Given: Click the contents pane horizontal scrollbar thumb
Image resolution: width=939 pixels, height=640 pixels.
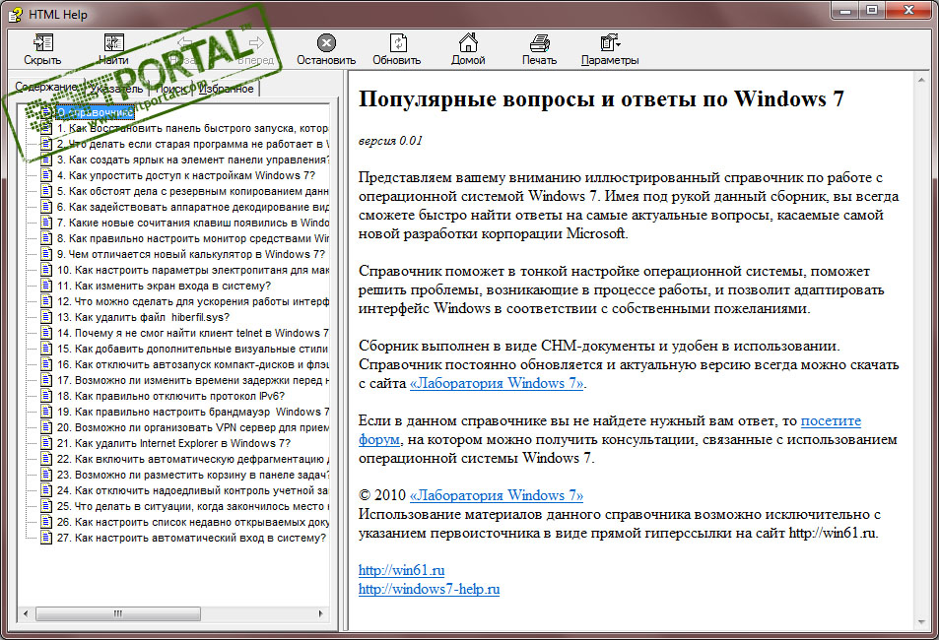Looking at the screenshot, I should tap(117, 613).
